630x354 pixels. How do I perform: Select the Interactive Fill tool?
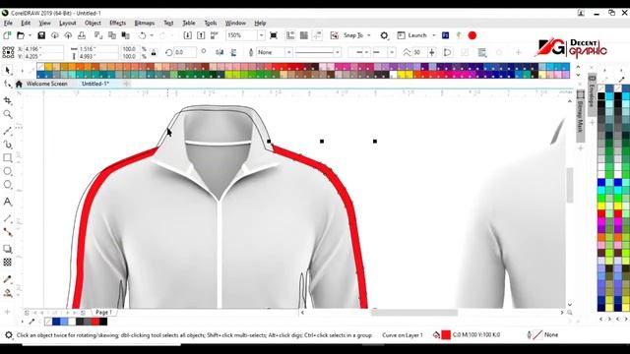pos(7,293)
